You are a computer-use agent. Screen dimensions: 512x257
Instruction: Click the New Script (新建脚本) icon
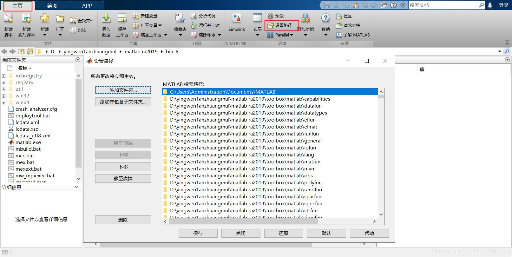point(9,18)
